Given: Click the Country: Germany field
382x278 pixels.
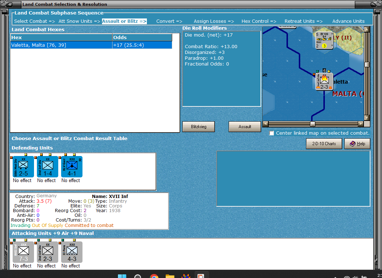Looking at the screenshot, I should (36, 196).
